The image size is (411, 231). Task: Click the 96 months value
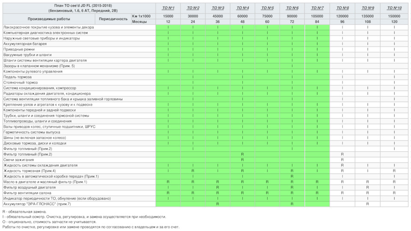tap(342, 21)
